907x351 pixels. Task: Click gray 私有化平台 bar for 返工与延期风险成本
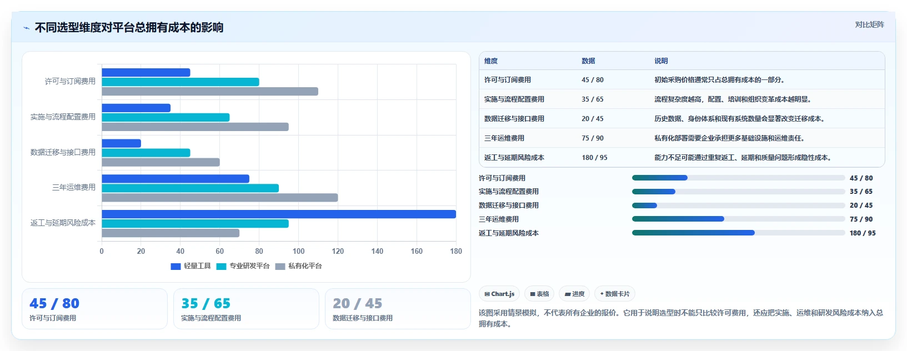coord(171,233)
